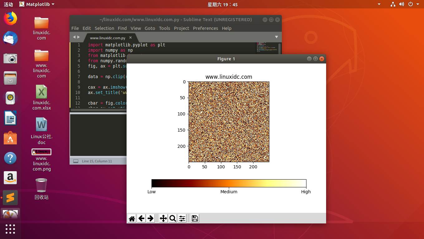Viewport: 424px width, 239px height.
Task: Open Amazon from the dock
Action: pos(10,178)
